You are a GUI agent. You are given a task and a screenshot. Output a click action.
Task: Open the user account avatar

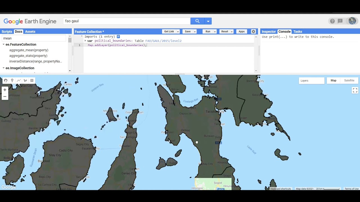pos(352,21)
